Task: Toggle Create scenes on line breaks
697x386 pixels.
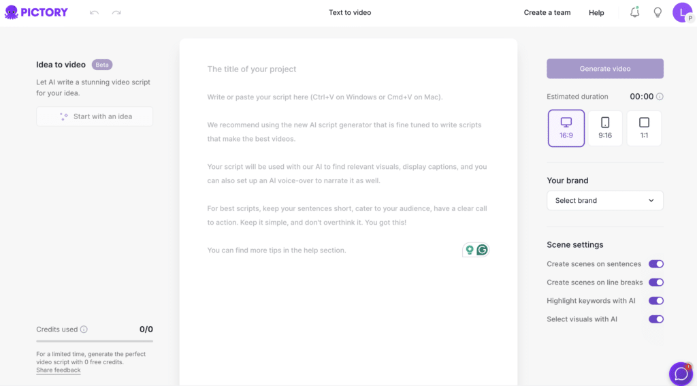Action: pyautogui.click(x=655, y=283)
